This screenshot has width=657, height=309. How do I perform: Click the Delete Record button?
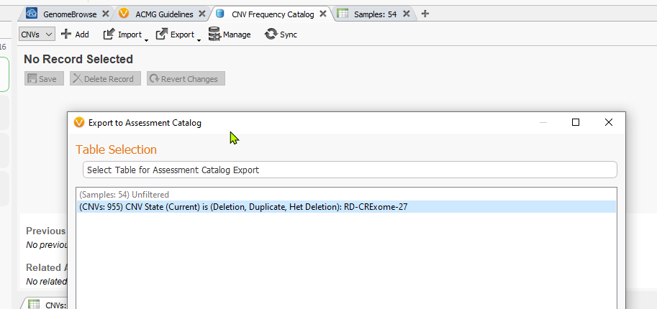coord(105,79)
